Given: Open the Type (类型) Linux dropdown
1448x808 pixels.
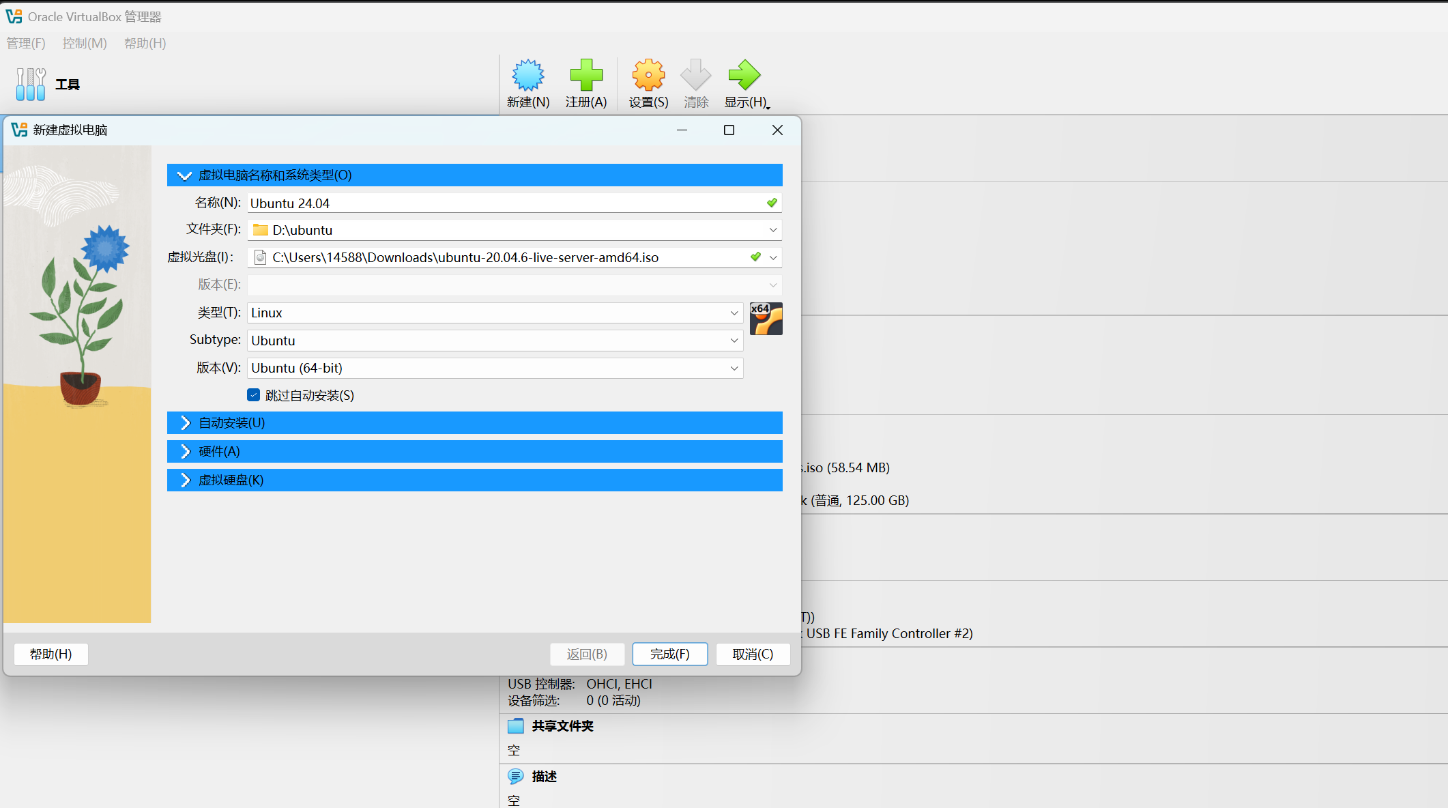Looking at the screenshot, I should [495, 313].
